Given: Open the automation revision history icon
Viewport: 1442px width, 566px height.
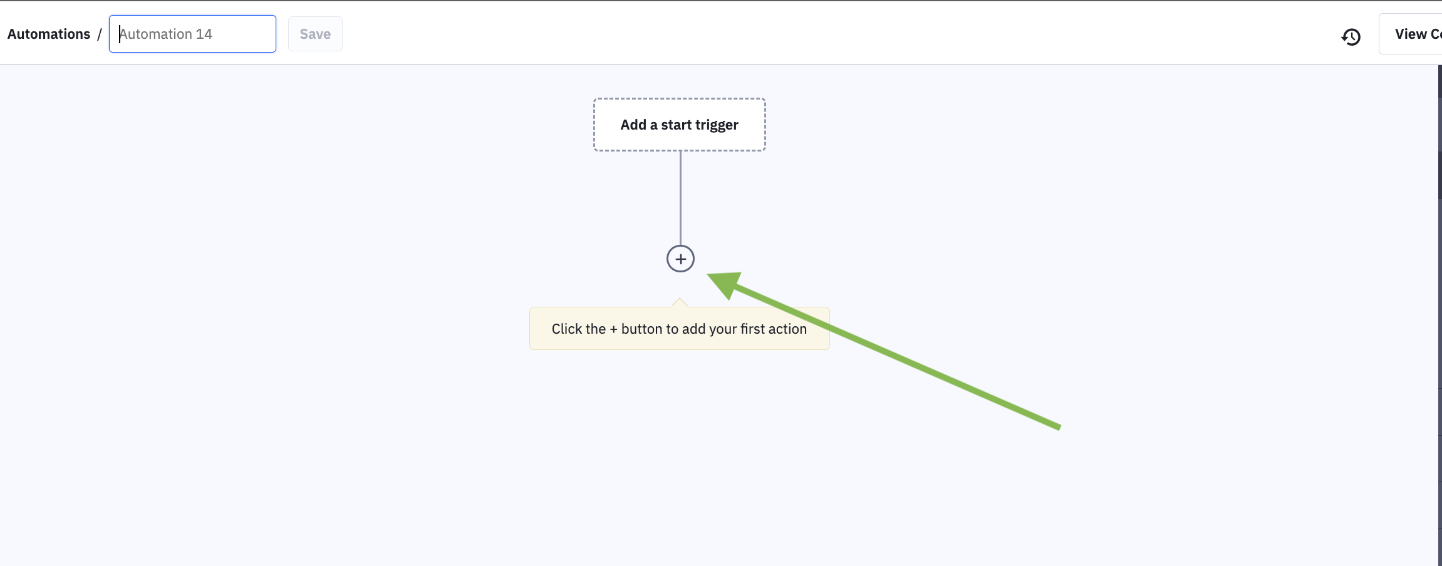Looking at the screenshot, I should (x=1351, y=37).
